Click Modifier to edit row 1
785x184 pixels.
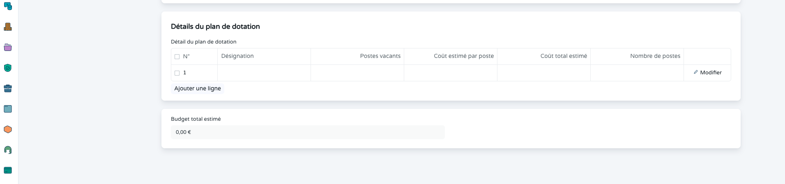707,73
